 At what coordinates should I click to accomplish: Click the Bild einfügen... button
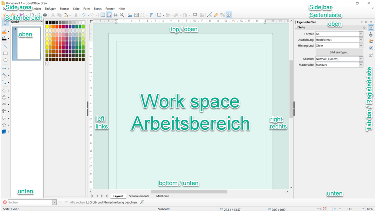[339, 52]
